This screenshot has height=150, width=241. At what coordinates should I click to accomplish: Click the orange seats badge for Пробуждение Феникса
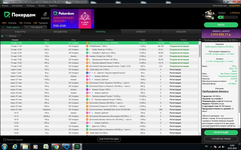87,43
